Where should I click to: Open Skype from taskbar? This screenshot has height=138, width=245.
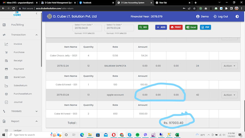pos(129,135)
